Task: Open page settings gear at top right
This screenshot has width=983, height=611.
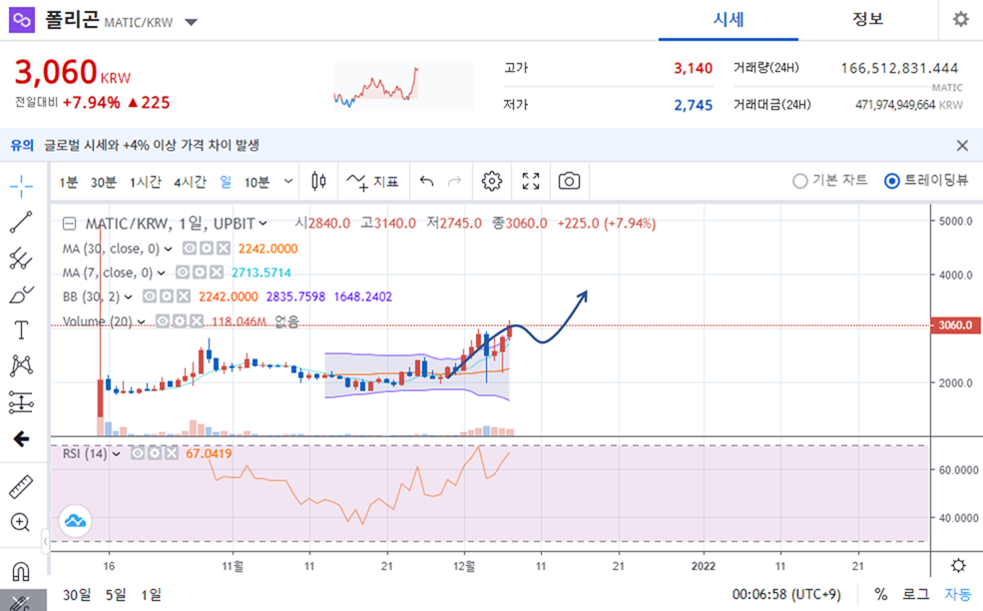Action: tap(960, 19)
